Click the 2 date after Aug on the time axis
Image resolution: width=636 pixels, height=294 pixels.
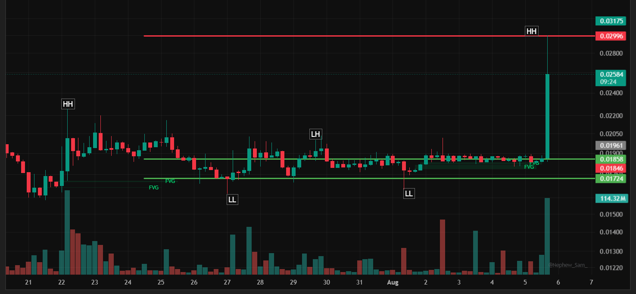tap(426, 282)
